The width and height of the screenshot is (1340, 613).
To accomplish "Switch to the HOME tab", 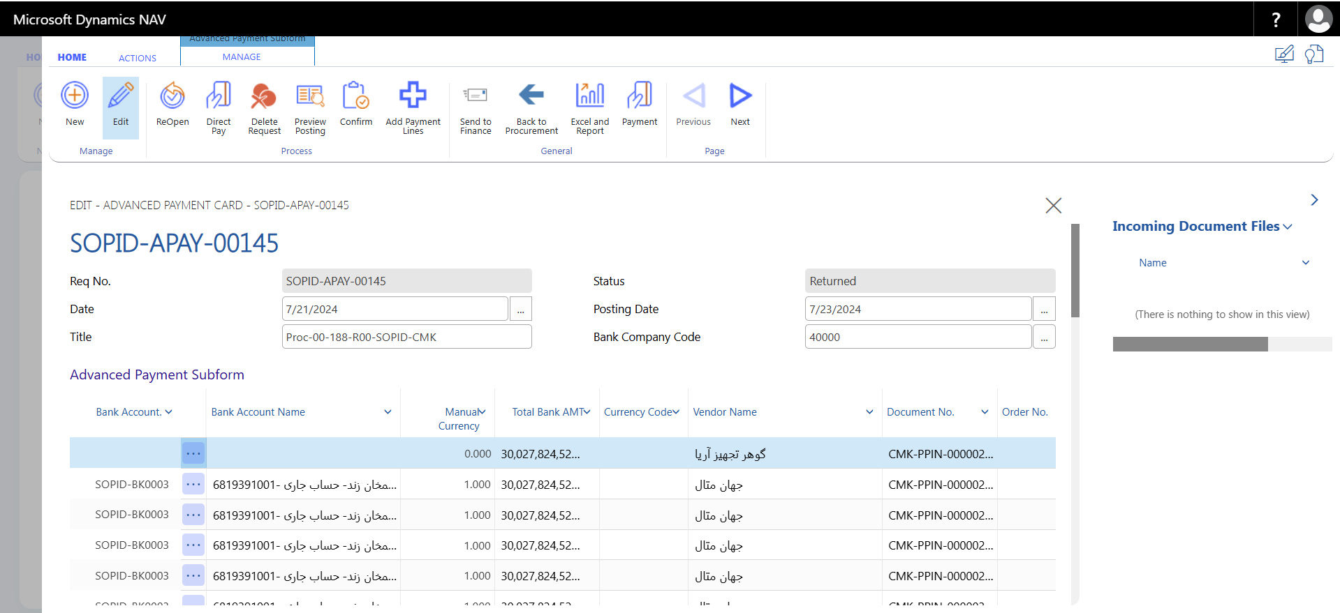I will click(72, 57).
